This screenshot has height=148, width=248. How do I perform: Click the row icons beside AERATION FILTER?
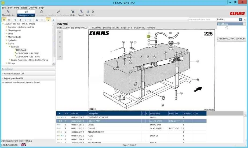tap(60, 132)
